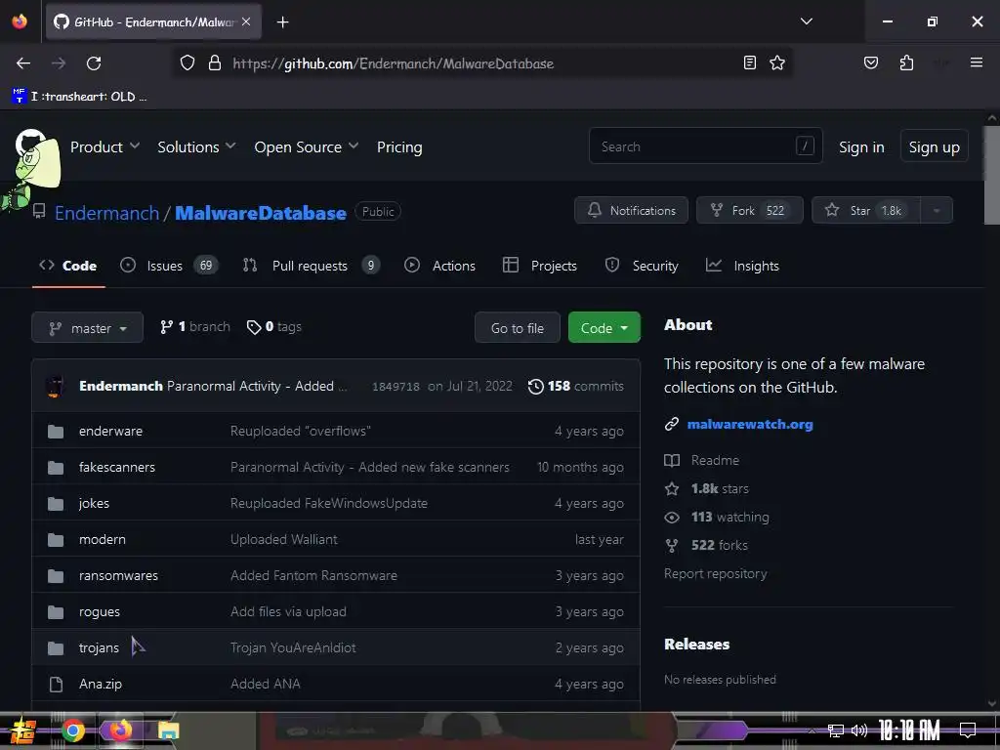Click the bookmark 'I :transheart: OLD'
Screen dimensions: 1000x750
tap(80, 97)
